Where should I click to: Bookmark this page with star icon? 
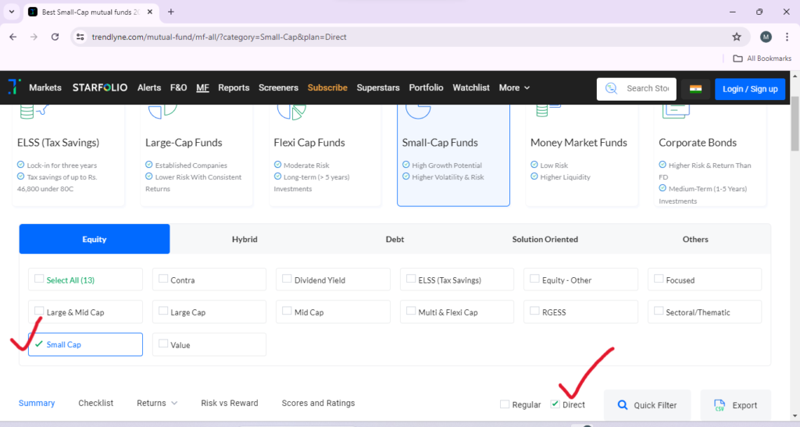pos(736,37)
